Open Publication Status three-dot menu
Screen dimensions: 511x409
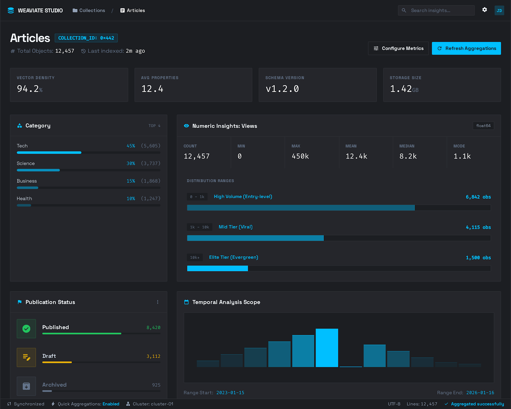pyautogui.click(x=157, y=302)
